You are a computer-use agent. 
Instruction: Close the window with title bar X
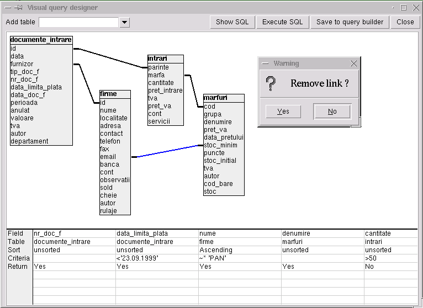(x=416, y=8)
